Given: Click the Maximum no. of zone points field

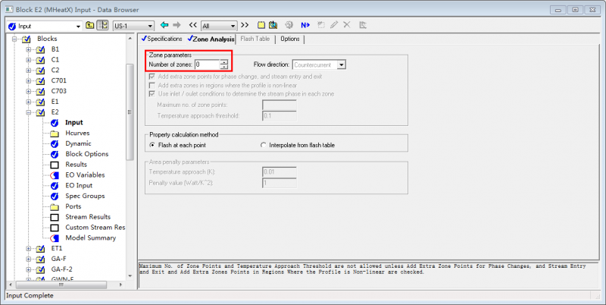Looking at the screenshot, I should pos(280,105).
